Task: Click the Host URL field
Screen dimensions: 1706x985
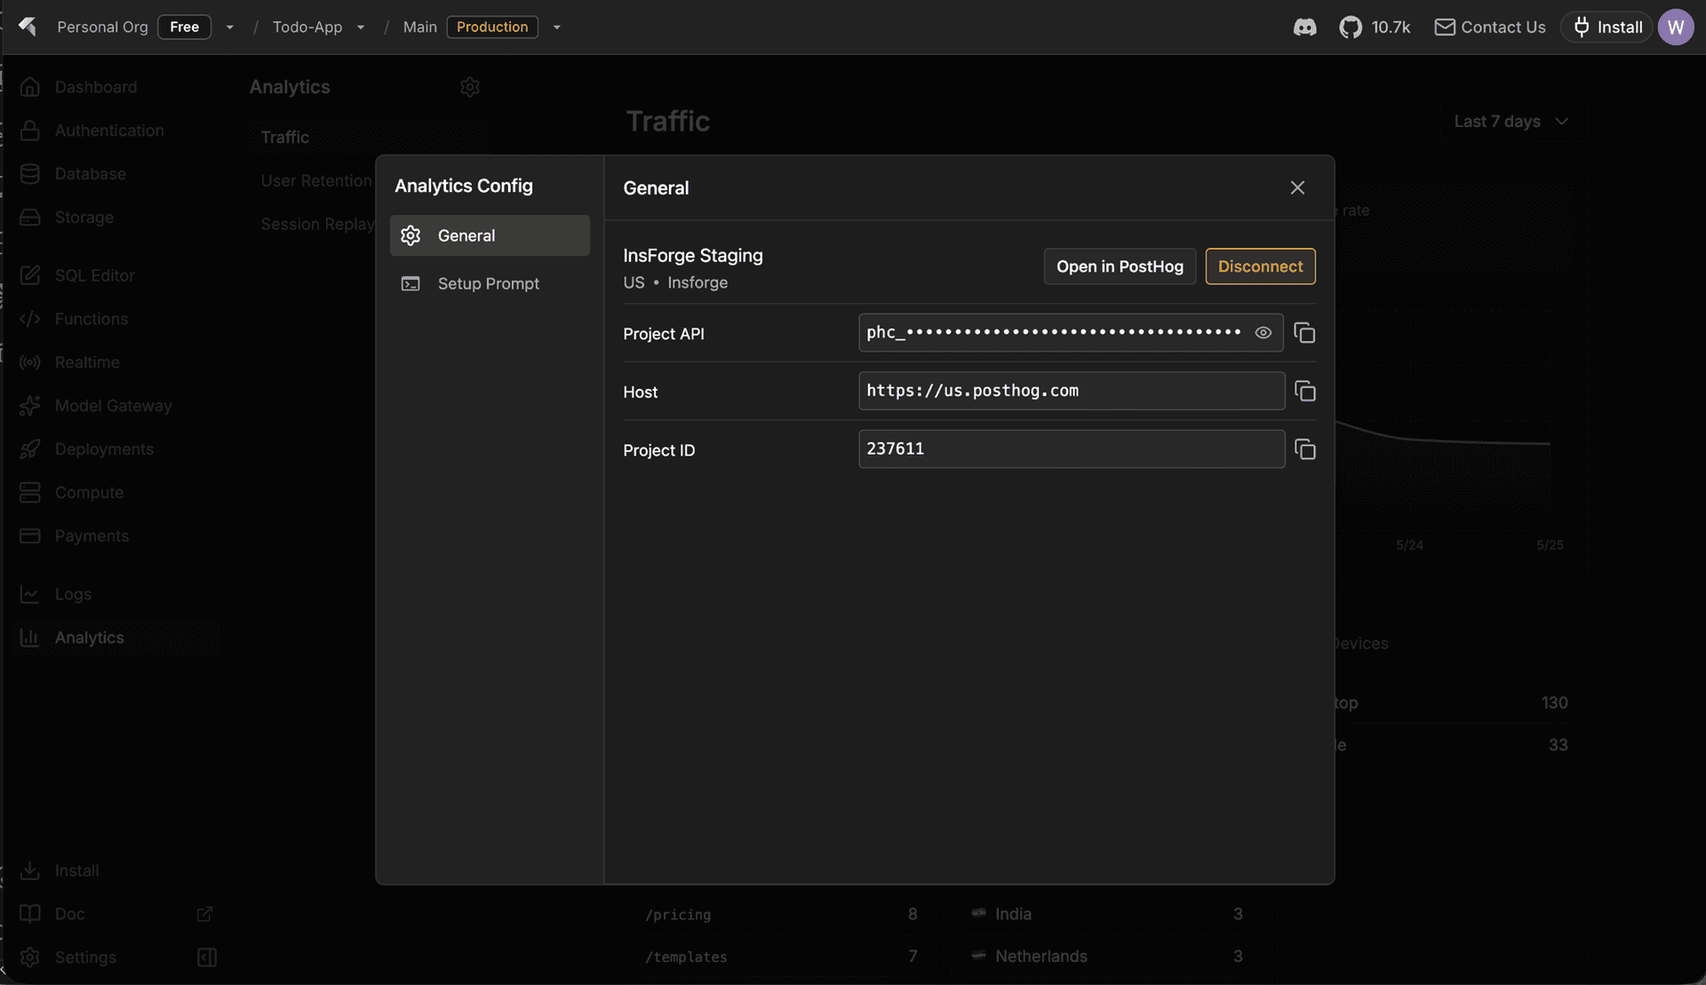Action: tap(1071, 391)
